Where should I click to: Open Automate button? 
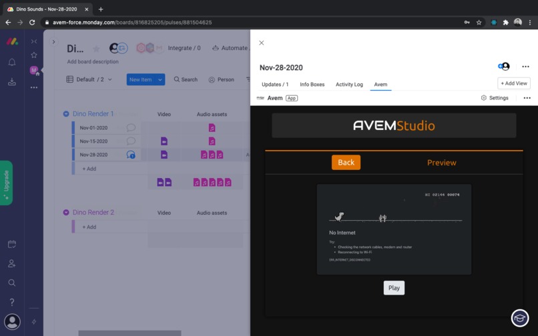click(x=230, y=48)
